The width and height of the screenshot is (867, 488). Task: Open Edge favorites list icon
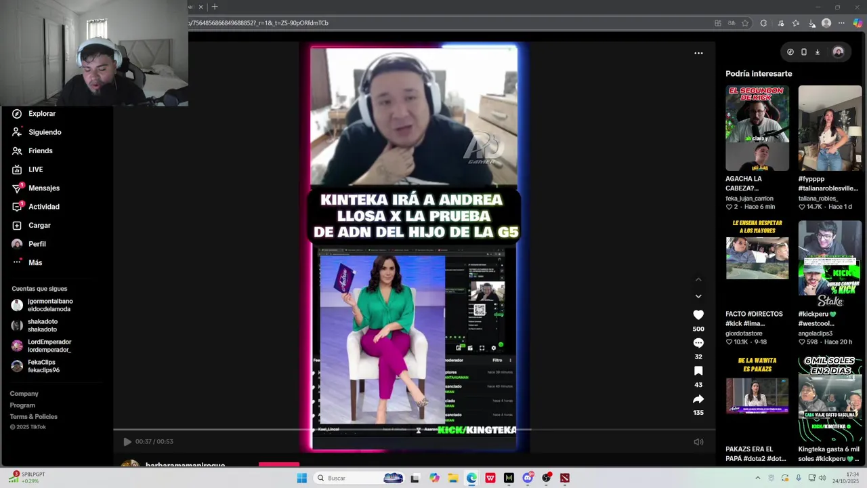[796, 23]
